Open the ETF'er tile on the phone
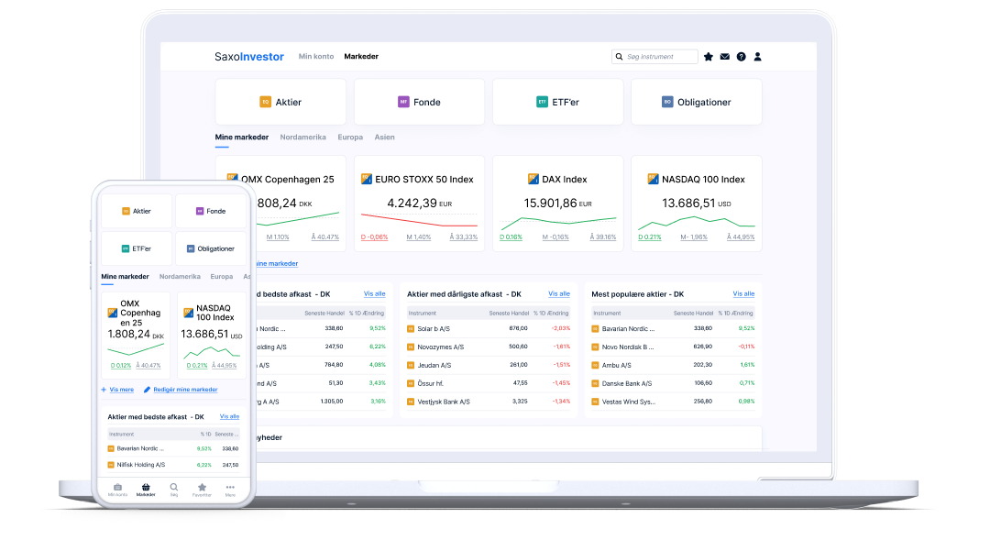990x540 pixels. click(x=137, y=248)
